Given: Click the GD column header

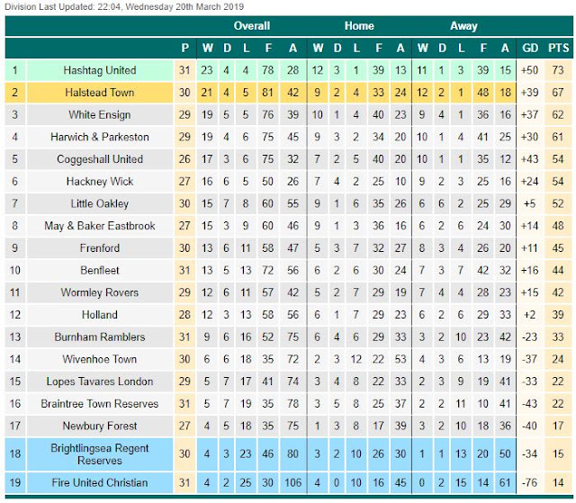Looking at the screenshot, I should pyautogui.click(x=530, y=48).
